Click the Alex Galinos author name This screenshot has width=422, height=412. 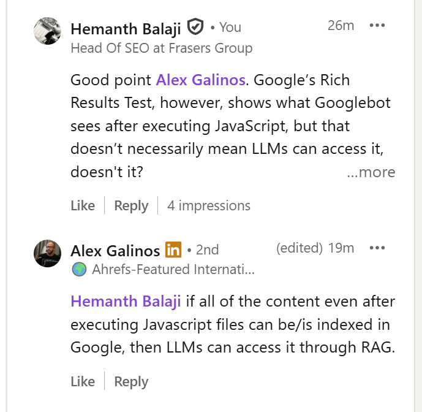(x=115, y=250)
